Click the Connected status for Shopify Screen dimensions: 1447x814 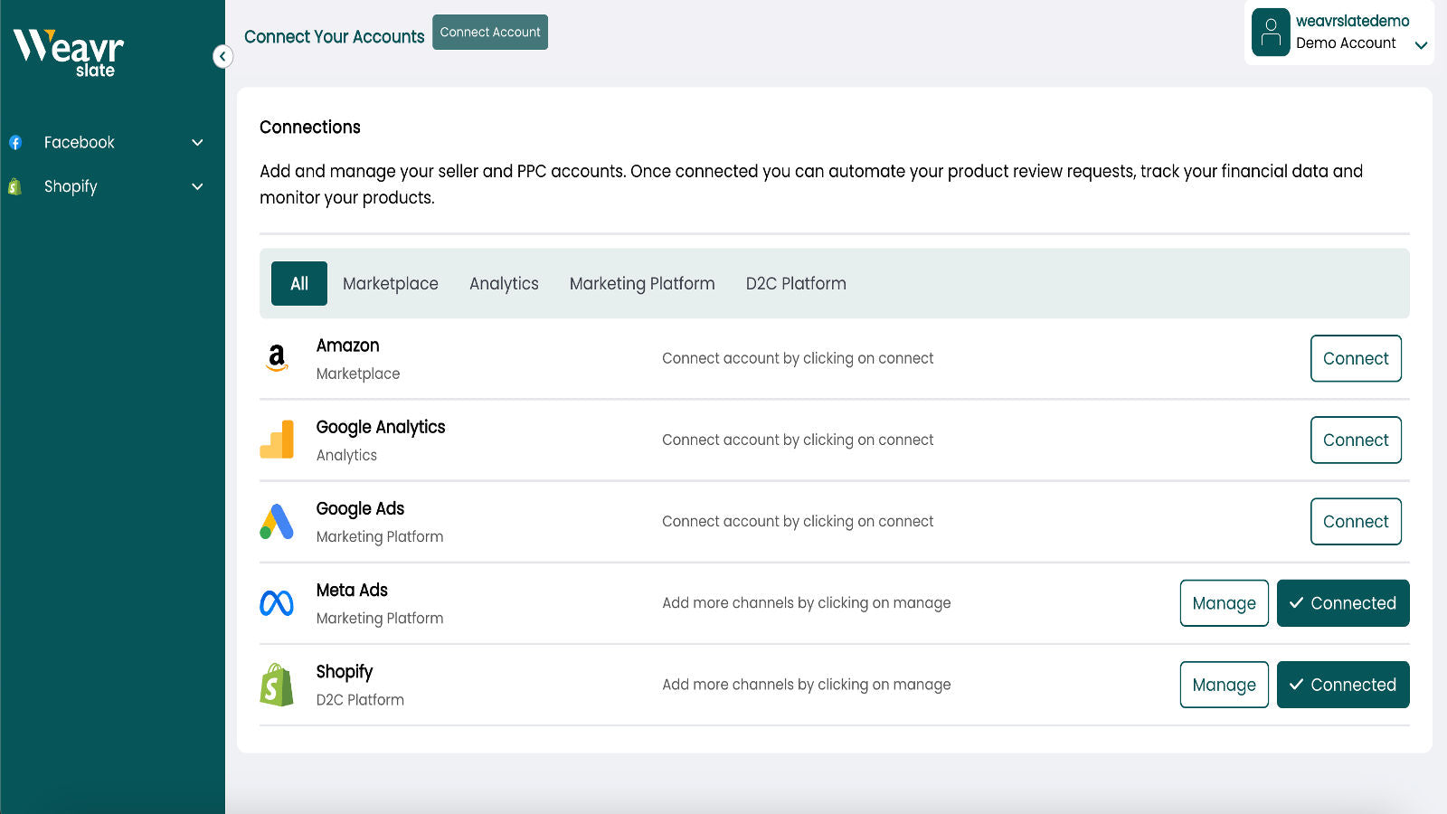coord(1342,685)
